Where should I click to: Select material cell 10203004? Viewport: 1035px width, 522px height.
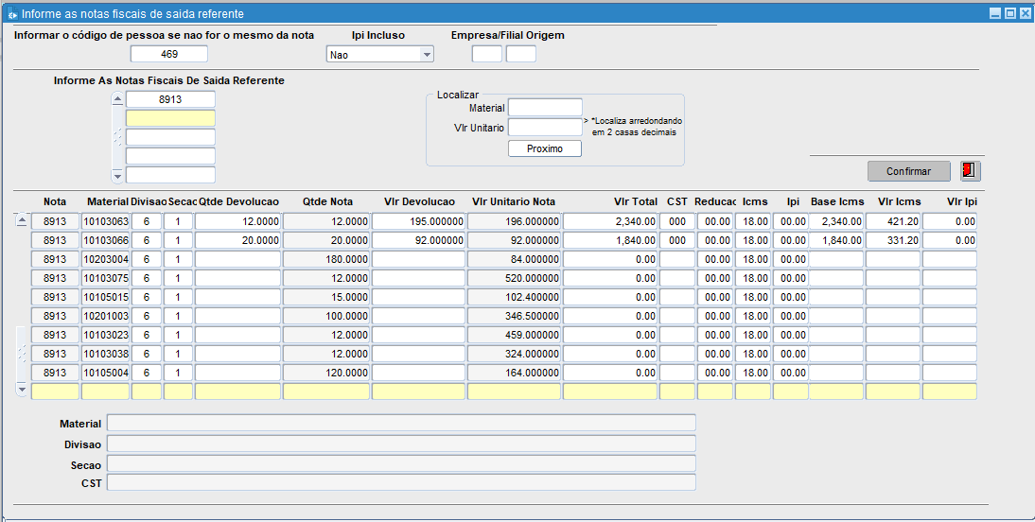coord(106,259)
